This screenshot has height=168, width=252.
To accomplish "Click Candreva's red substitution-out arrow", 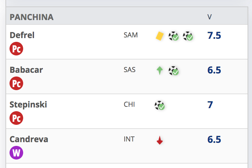I will 160,140.
